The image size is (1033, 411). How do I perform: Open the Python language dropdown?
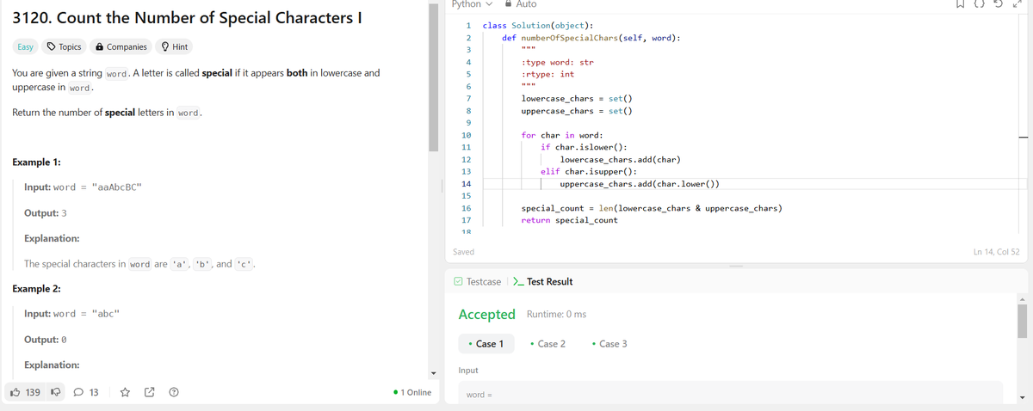coord(472,4)
